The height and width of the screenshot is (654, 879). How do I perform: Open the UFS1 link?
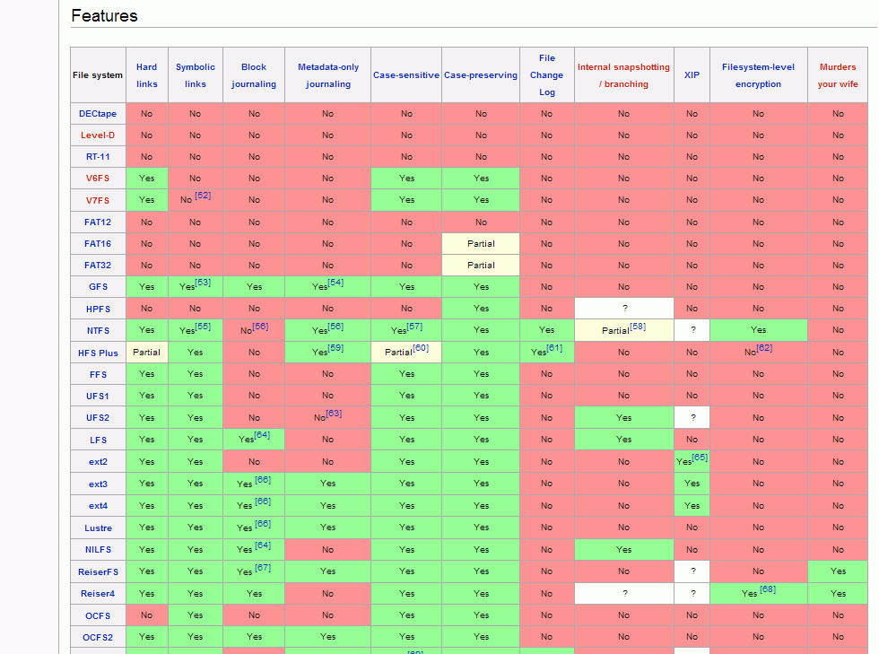pos(98,396)
